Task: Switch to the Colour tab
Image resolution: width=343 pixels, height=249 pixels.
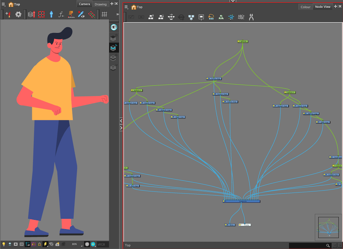Action: 305,6
